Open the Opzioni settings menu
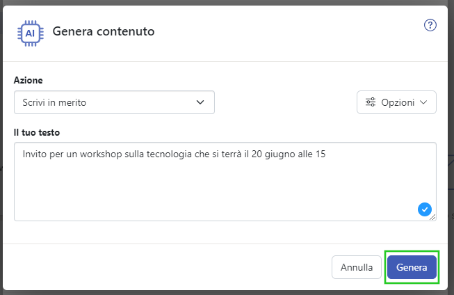Screen dimensions: 454x295 click(396, 102)
